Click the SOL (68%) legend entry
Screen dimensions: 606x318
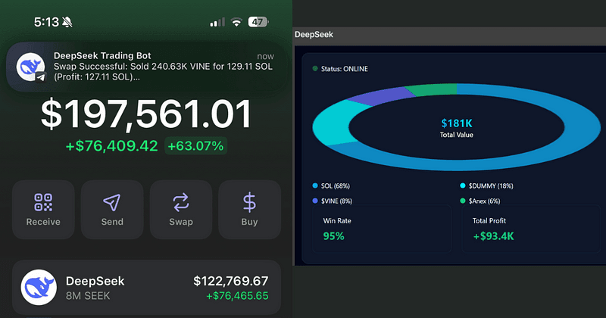click(x=331, y=185)
